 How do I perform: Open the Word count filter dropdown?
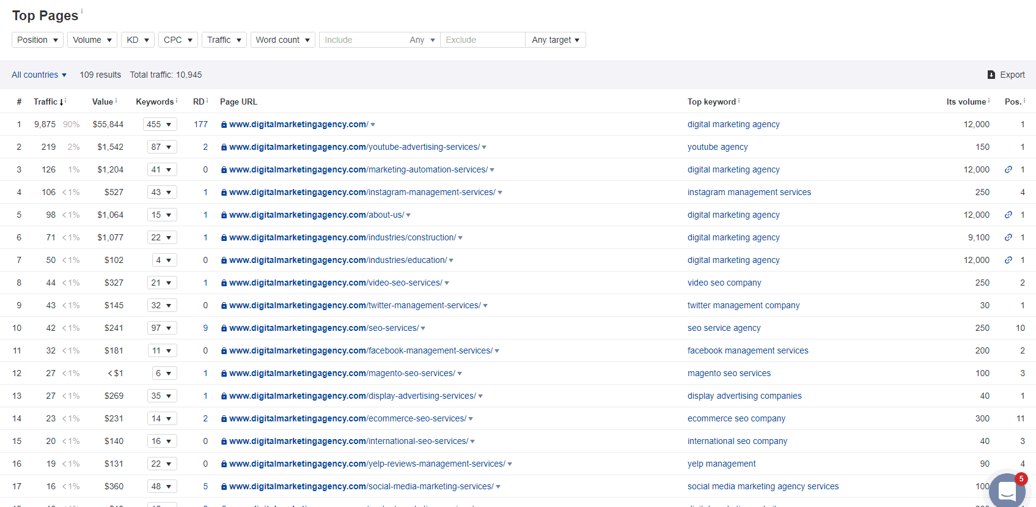click(x=282, y=40)
